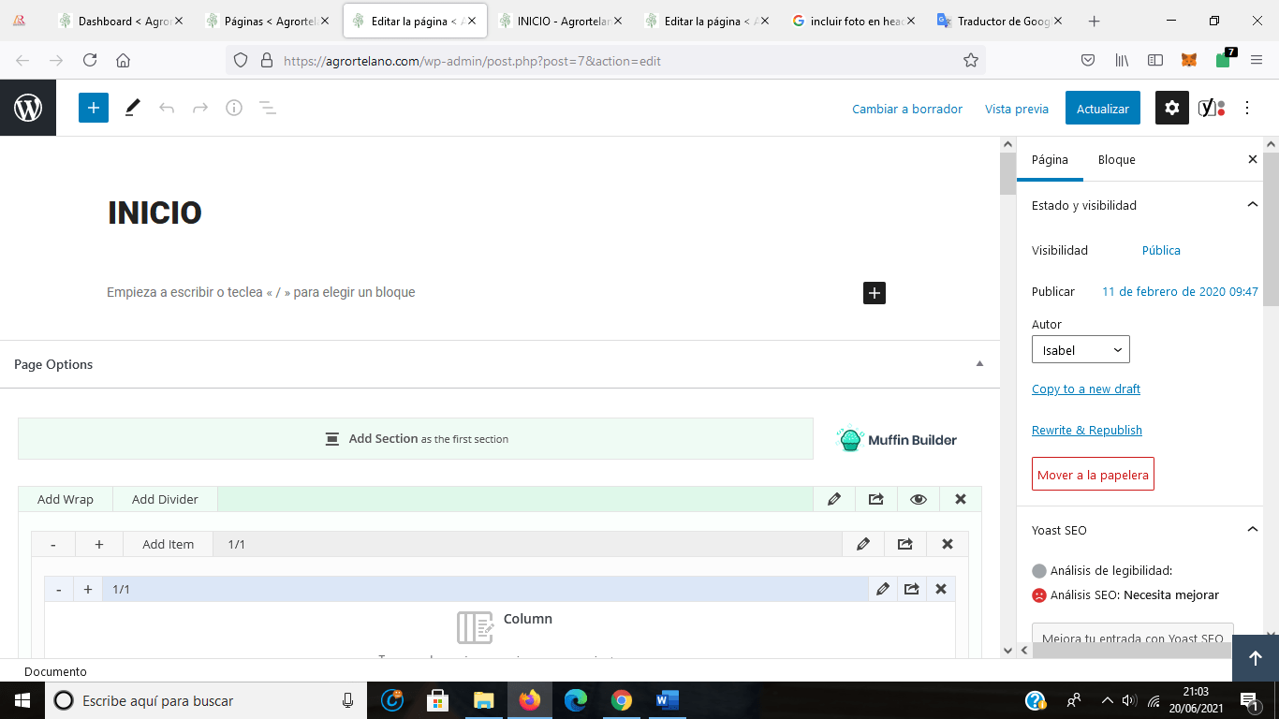Click the blue add block inserter button
This screenshot has width=1279, height=719.
click(94, 108)
